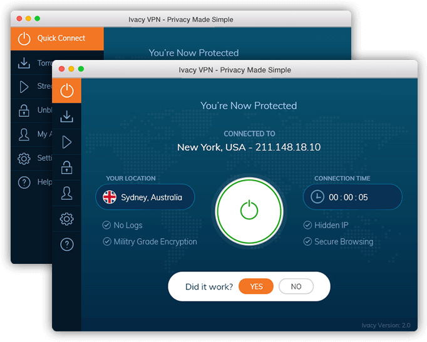Click torrent download icon in back window
Screen dimensions: 427x342
pos(24,63)
